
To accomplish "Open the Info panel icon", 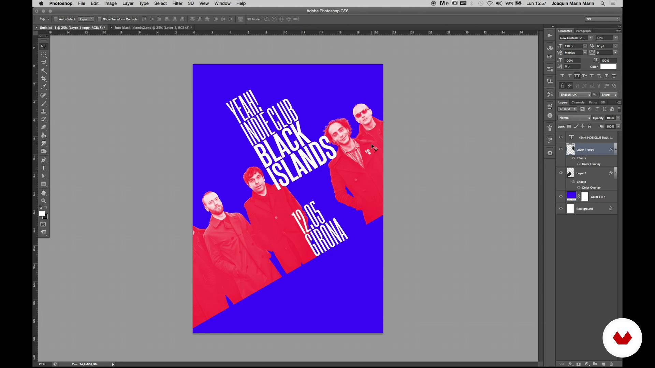I will 550,116.
